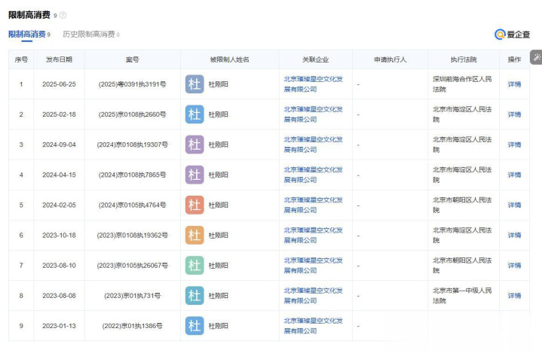Click the 执行法院 column header
Image resolution: width=542 pixels, height=356 pixels.
(x=463, y=59)
